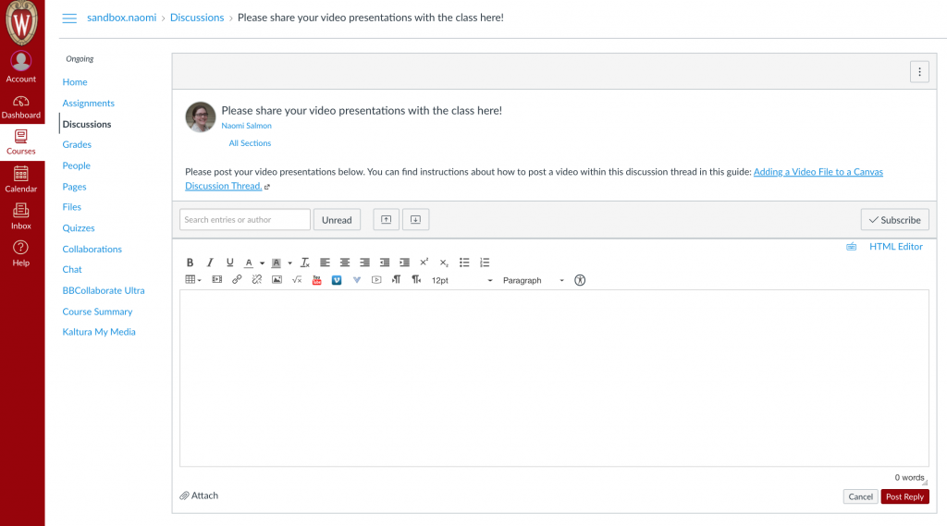
Task: Open the All Sections link
Action: click(x=250, y=143)
